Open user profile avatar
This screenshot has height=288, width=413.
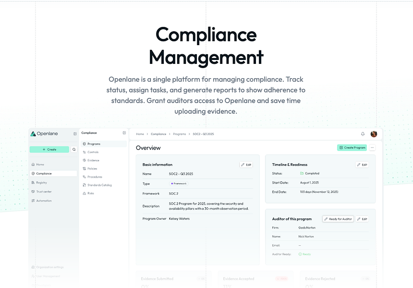click(x=374, y=134)
